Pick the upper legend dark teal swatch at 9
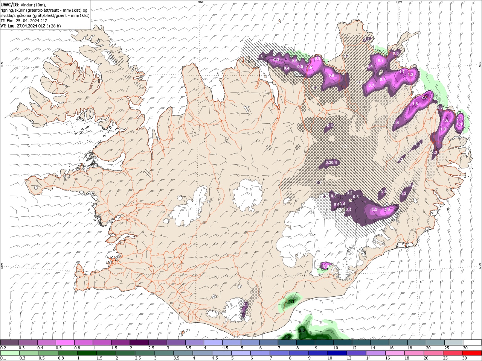Screen dimensions: 482x361 (324, 342)
